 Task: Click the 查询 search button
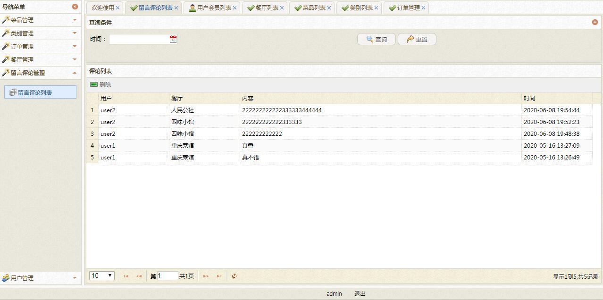point(376,39)
